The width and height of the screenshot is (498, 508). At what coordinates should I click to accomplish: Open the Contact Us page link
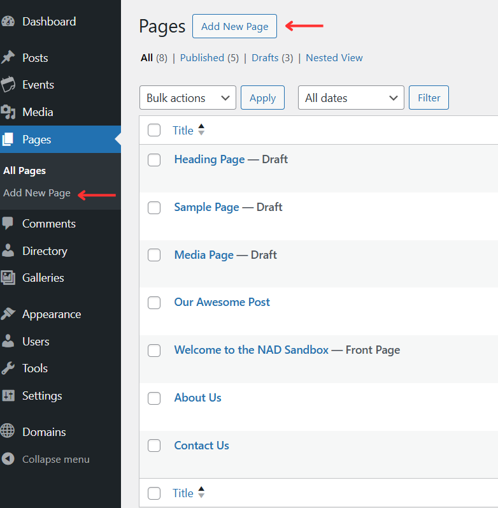tap(201, 446)
